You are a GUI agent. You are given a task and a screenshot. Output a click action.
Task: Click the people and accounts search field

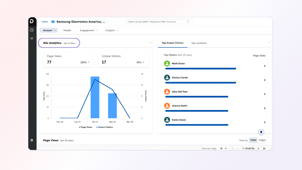(156, 22)
